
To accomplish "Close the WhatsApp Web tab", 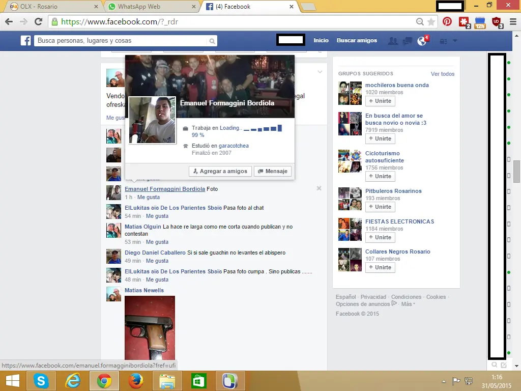I will [x=194, y=7].
